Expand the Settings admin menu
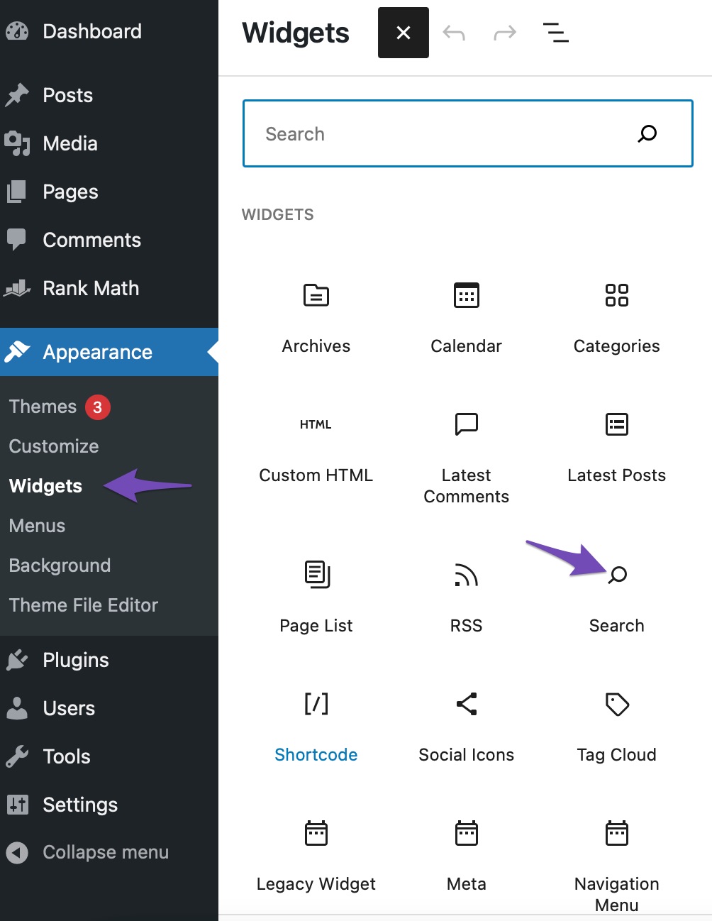The image size is (712, 921). click(x=79, y=805)
